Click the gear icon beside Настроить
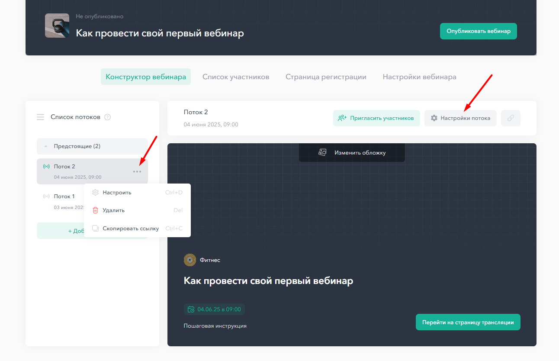 [x=96, y=193]
